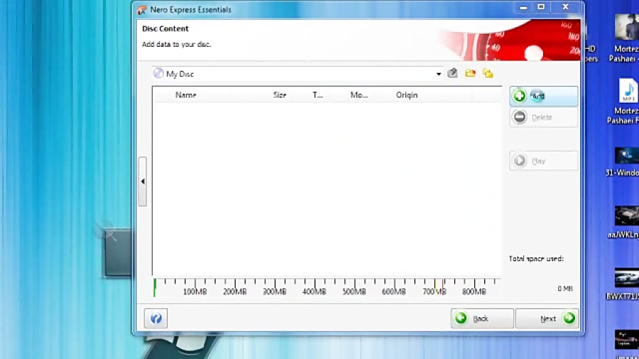Click the stacked-folders icon beside new folder

(x=488, y=73)
